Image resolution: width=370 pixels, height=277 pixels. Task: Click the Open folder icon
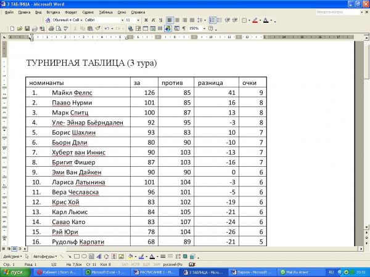[19, 28]
